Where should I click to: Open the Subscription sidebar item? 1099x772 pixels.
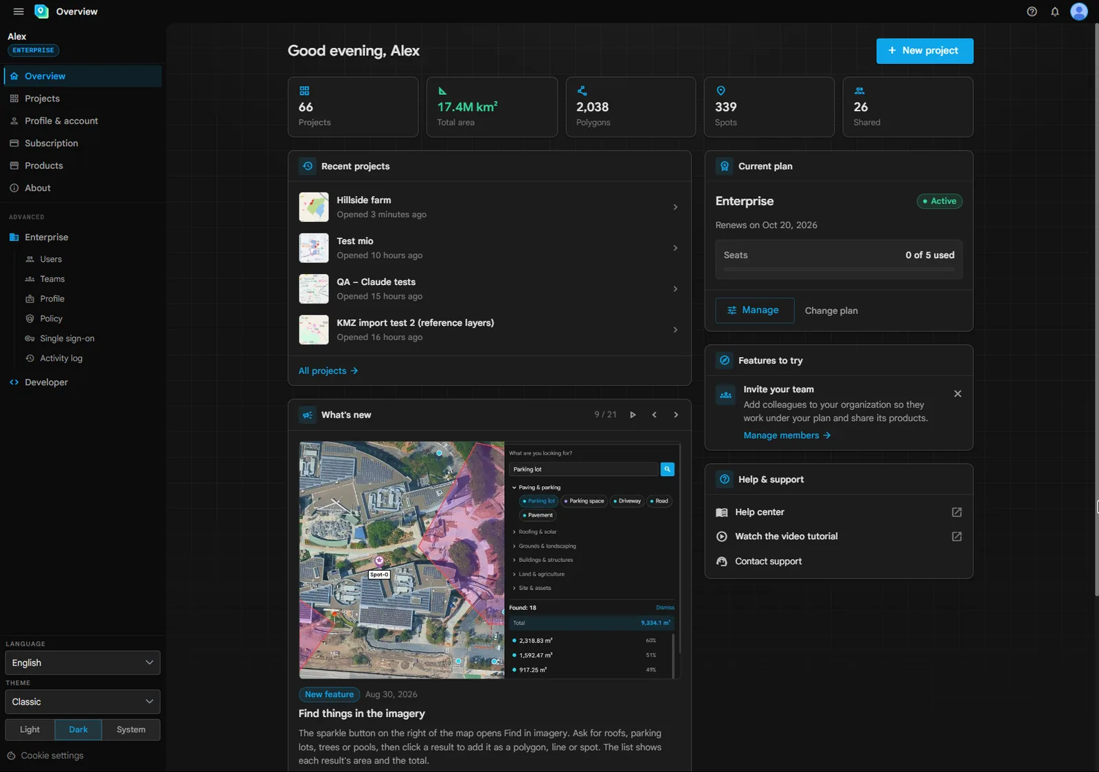pos(82,144)
